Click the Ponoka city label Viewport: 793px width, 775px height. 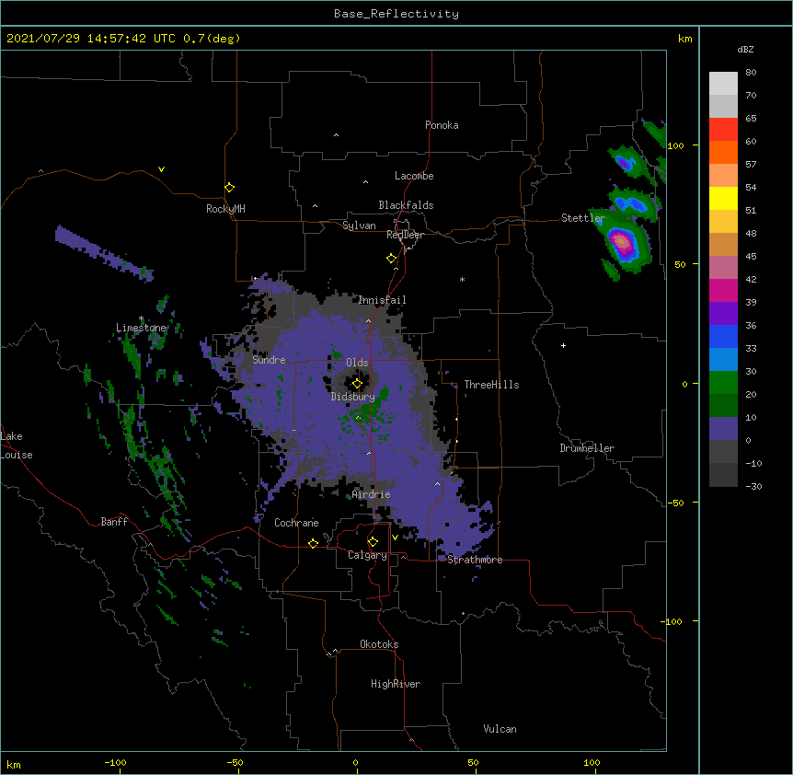tap(442, 125)
